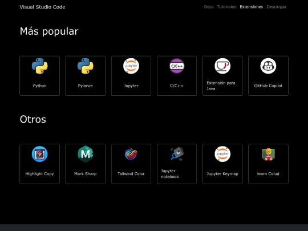Click the Mark Sharp green M icon
The width and height of the screenshot is (308, 231).
click(86, 154)
